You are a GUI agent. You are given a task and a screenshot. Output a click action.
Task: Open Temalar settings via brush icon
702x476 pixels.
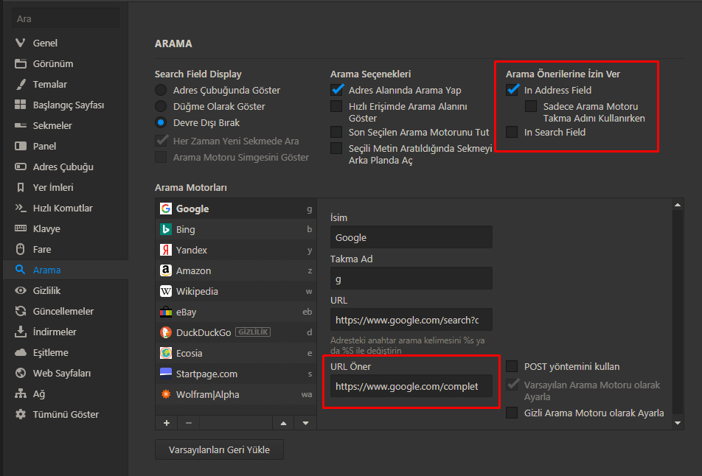pyautogui.click(x=20, y=84)
